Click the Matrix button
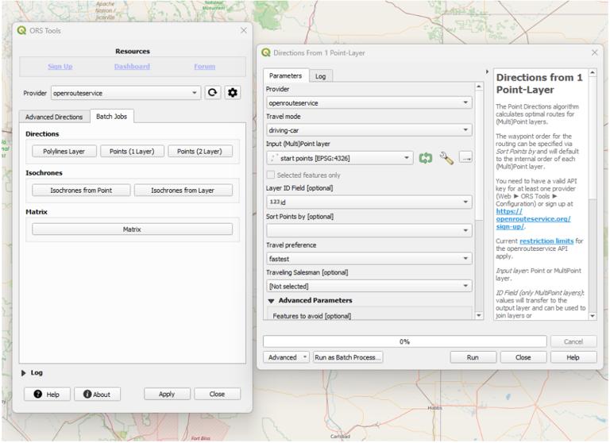 coord(133,229)
